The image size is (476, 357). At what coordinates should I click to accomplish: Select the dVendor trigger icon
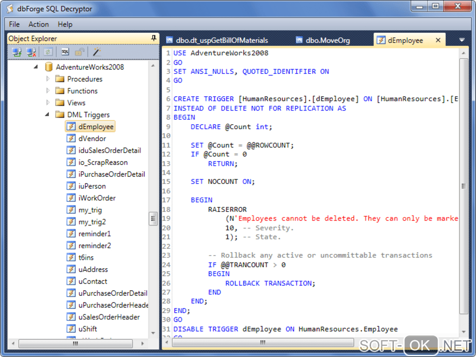[71, 139]
